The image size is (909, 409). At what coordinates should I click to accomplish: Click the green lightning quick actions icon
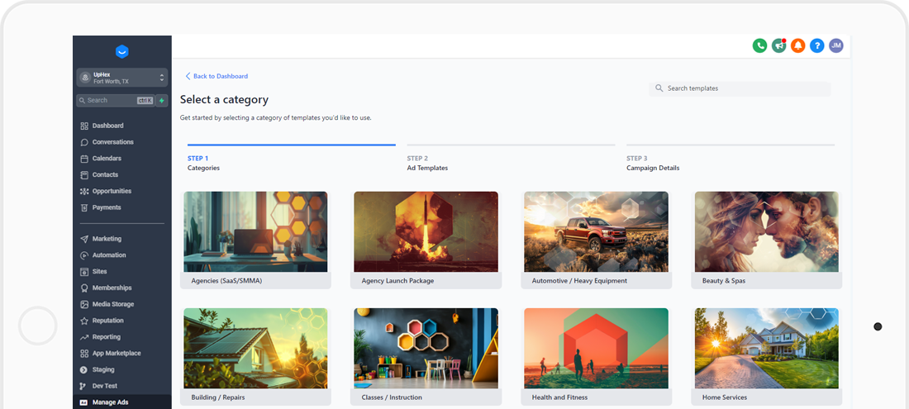point(162,101)
